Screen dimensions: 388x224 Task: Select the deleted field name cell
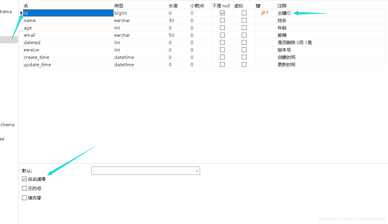pos(68,42)
